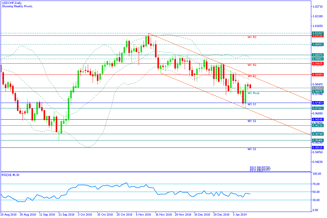Screen dimensions: 327x218
Task: Click the 0.99851 price tag
Action: pyautogui.click(x=318, y=59)
